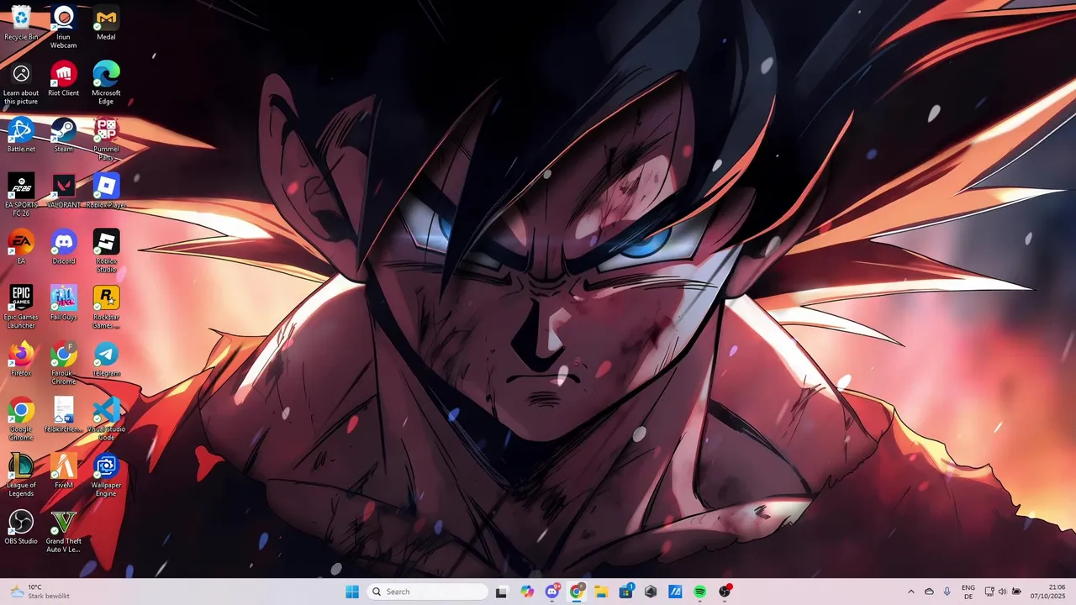This screenshot has height=605, width=1076.
Task: Click the OneDrive cloud tray icon
Action: click(x=929, y=592)
